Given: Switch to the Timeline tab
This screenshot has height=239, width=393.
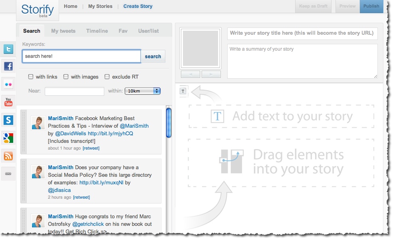Looking at the screenshot, I should coord(97,31).
